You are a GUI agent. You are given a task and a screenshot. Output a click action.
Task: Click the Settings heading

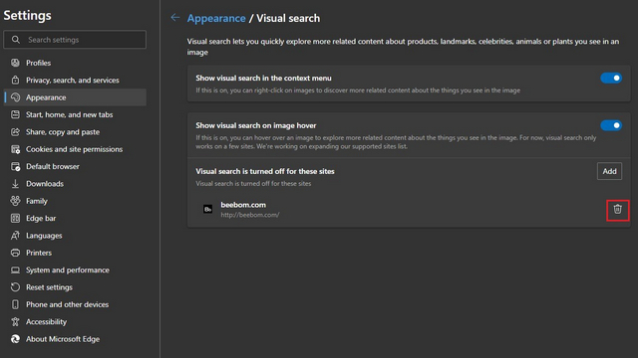27,16
